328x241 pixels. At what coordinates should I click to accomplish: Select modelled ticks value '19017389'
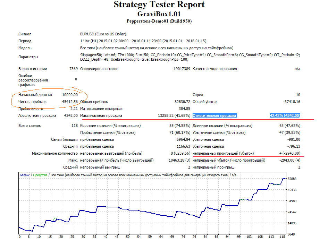pos(182,69)
